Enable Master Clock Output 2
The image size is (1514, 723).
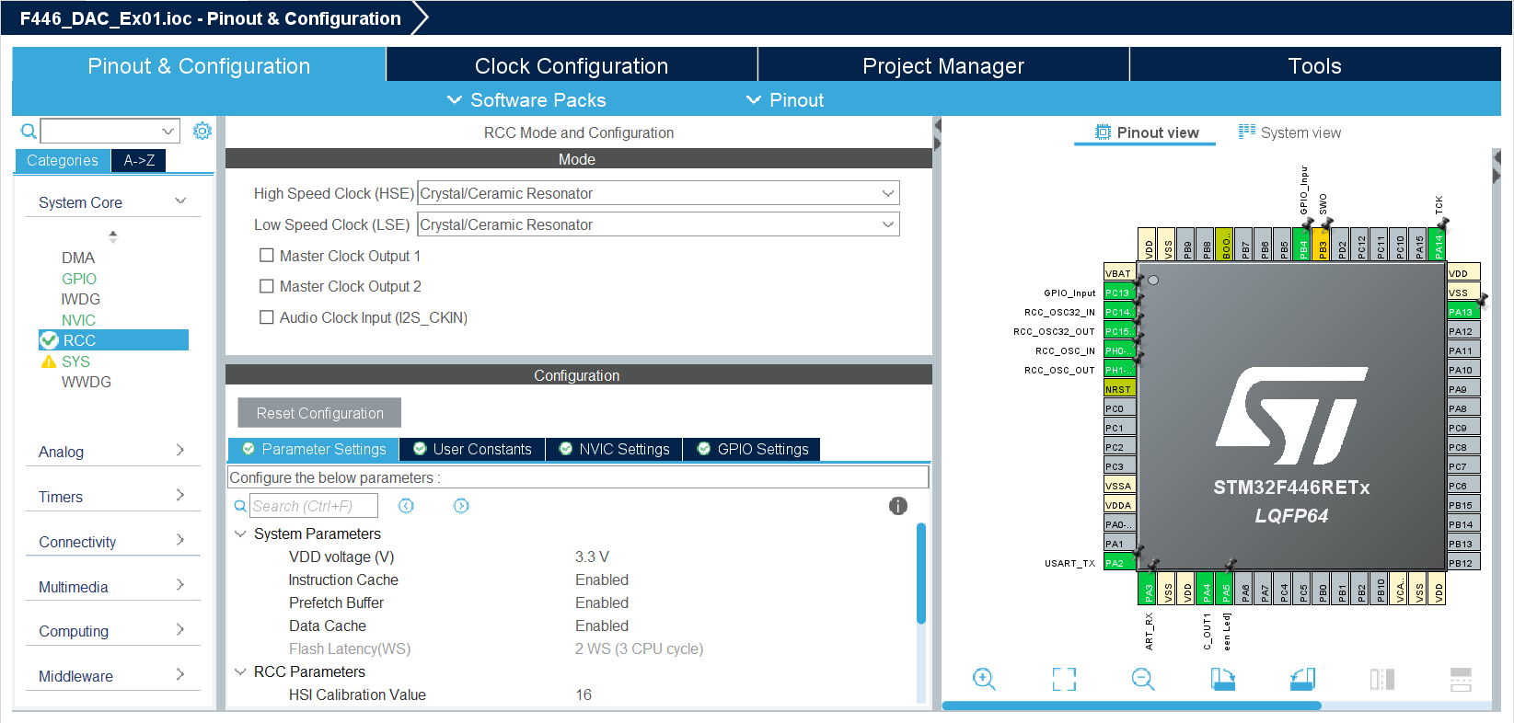tap(267, 286)
